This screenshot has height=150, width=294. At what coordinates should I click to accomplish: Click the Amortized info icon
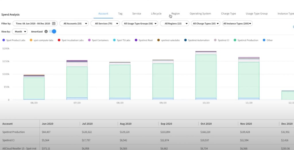(46, 32)
